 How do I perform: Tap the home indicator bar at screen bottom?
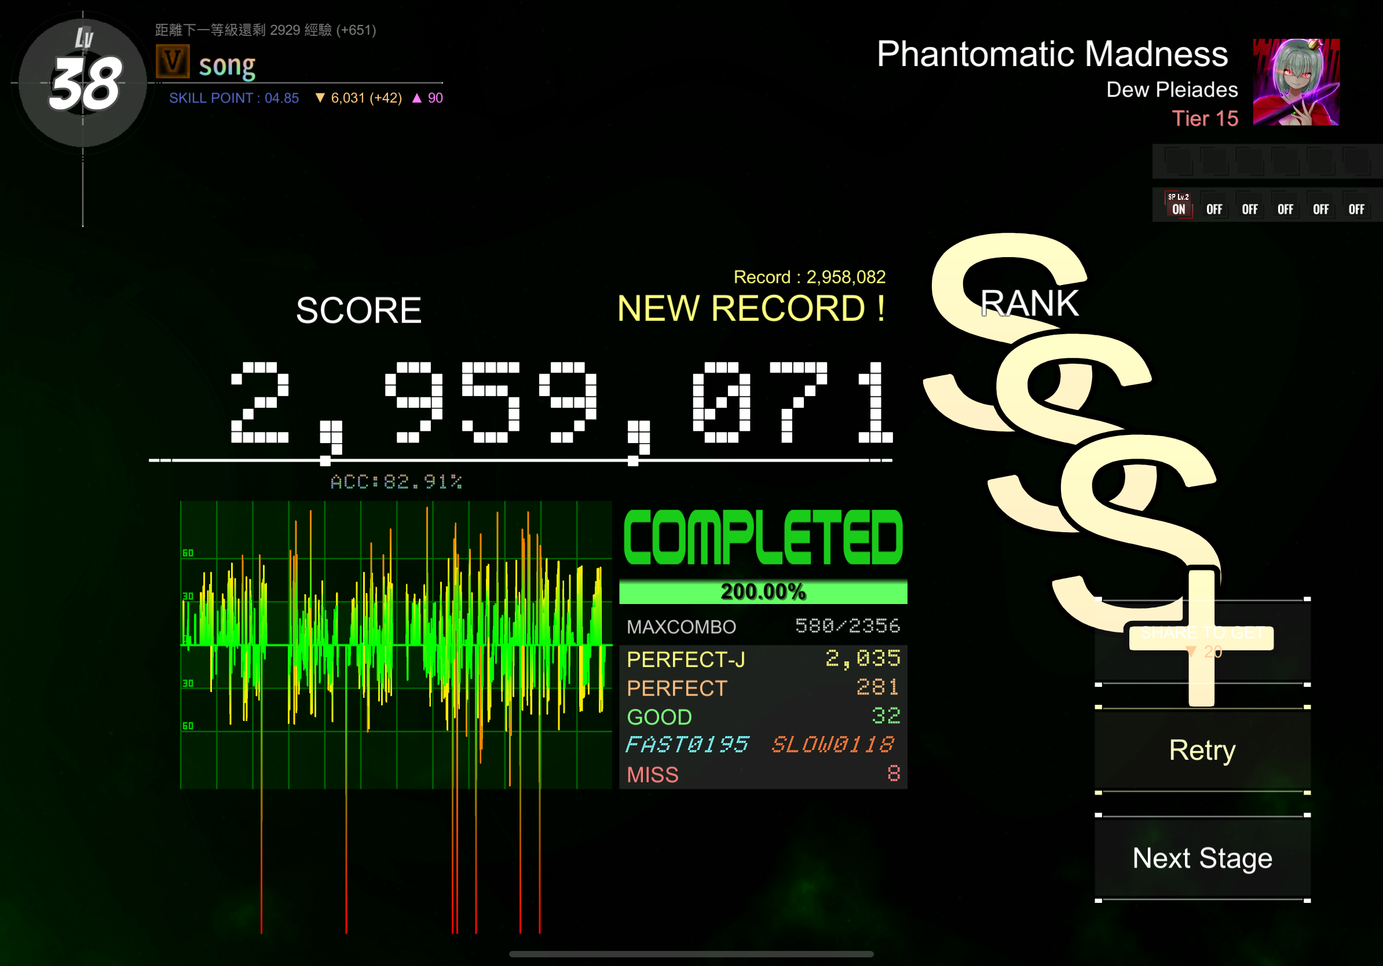tap(691, 954)
